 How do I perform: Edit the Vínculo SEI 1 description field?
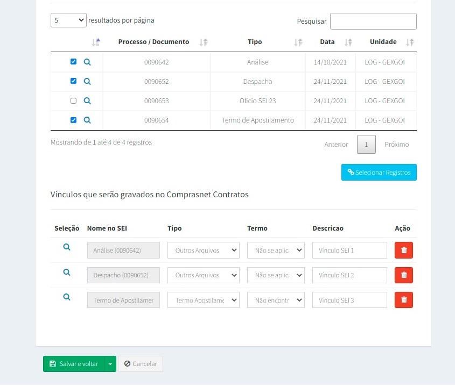point(349,250)
